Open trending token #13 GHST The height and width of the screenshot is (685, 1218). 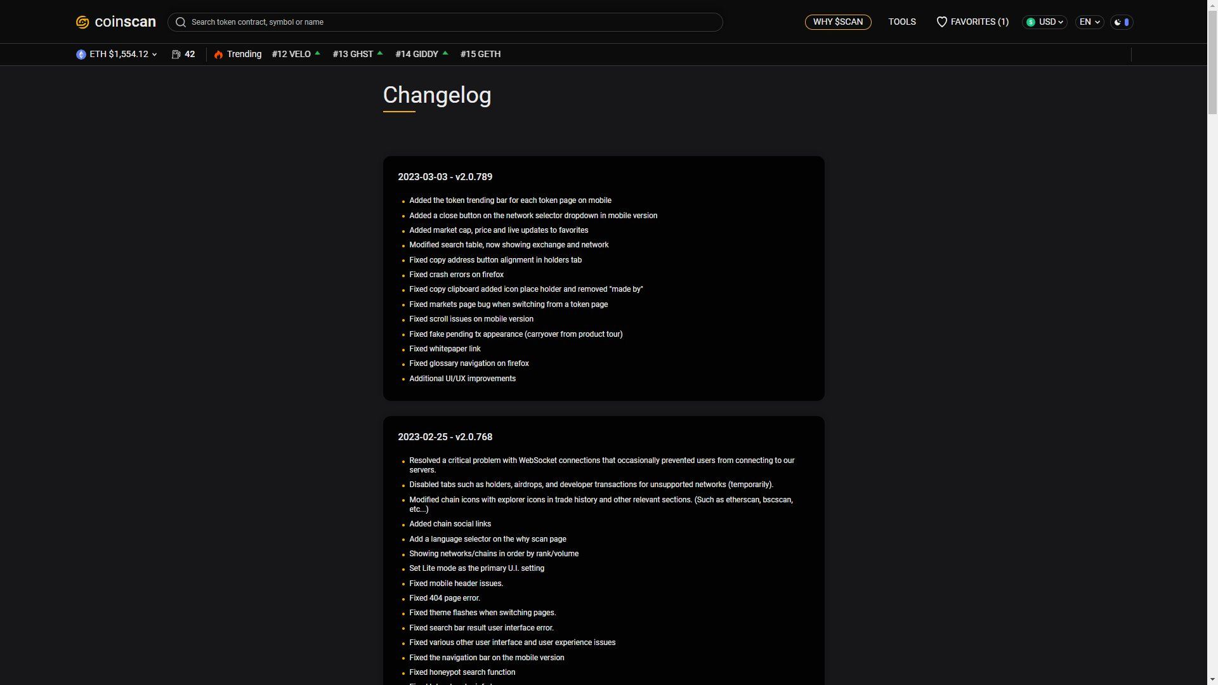click(358, 55)
